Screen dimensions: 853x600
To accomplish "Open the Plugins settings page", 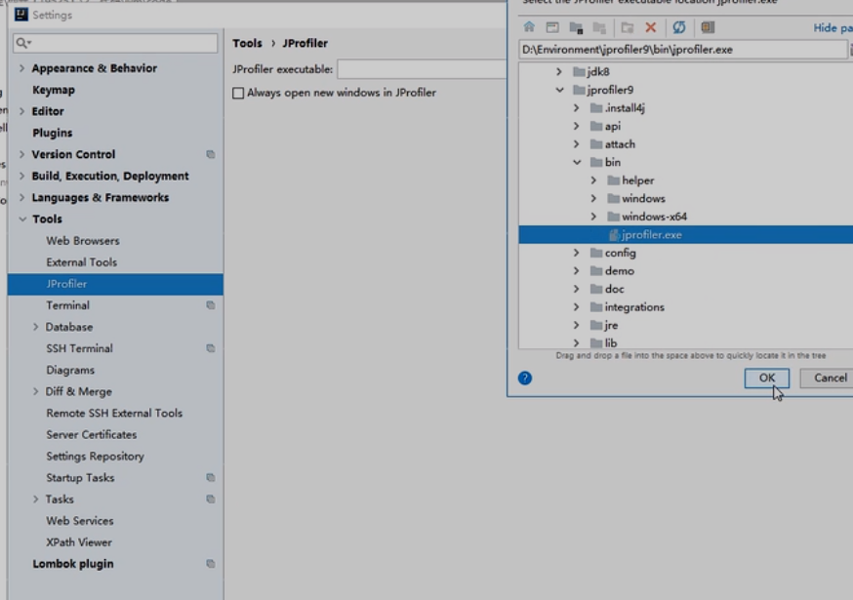I will 53,133.
